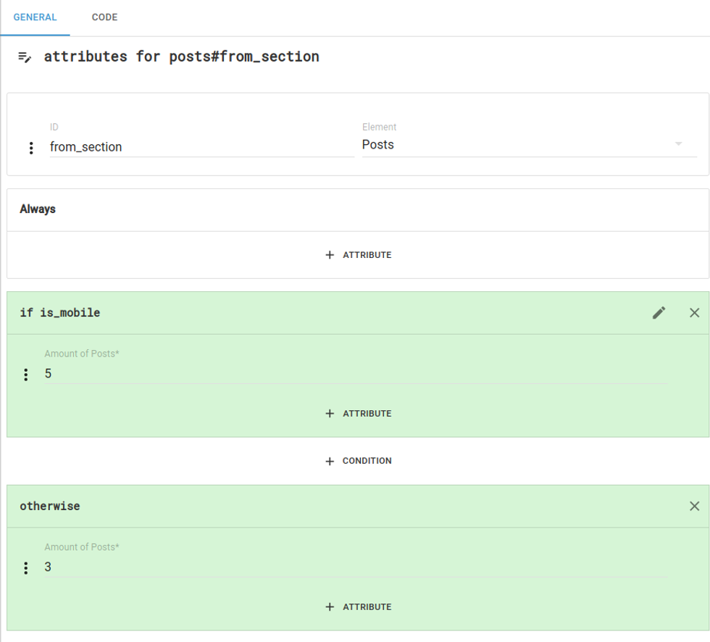Click the 'otherwise' block header text
710x642 pixels.
click(50, 506)
